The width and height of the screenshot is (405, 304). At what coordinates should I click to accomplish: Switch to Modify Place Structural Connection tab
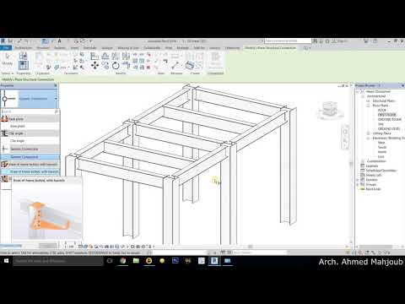click(270, 48)
